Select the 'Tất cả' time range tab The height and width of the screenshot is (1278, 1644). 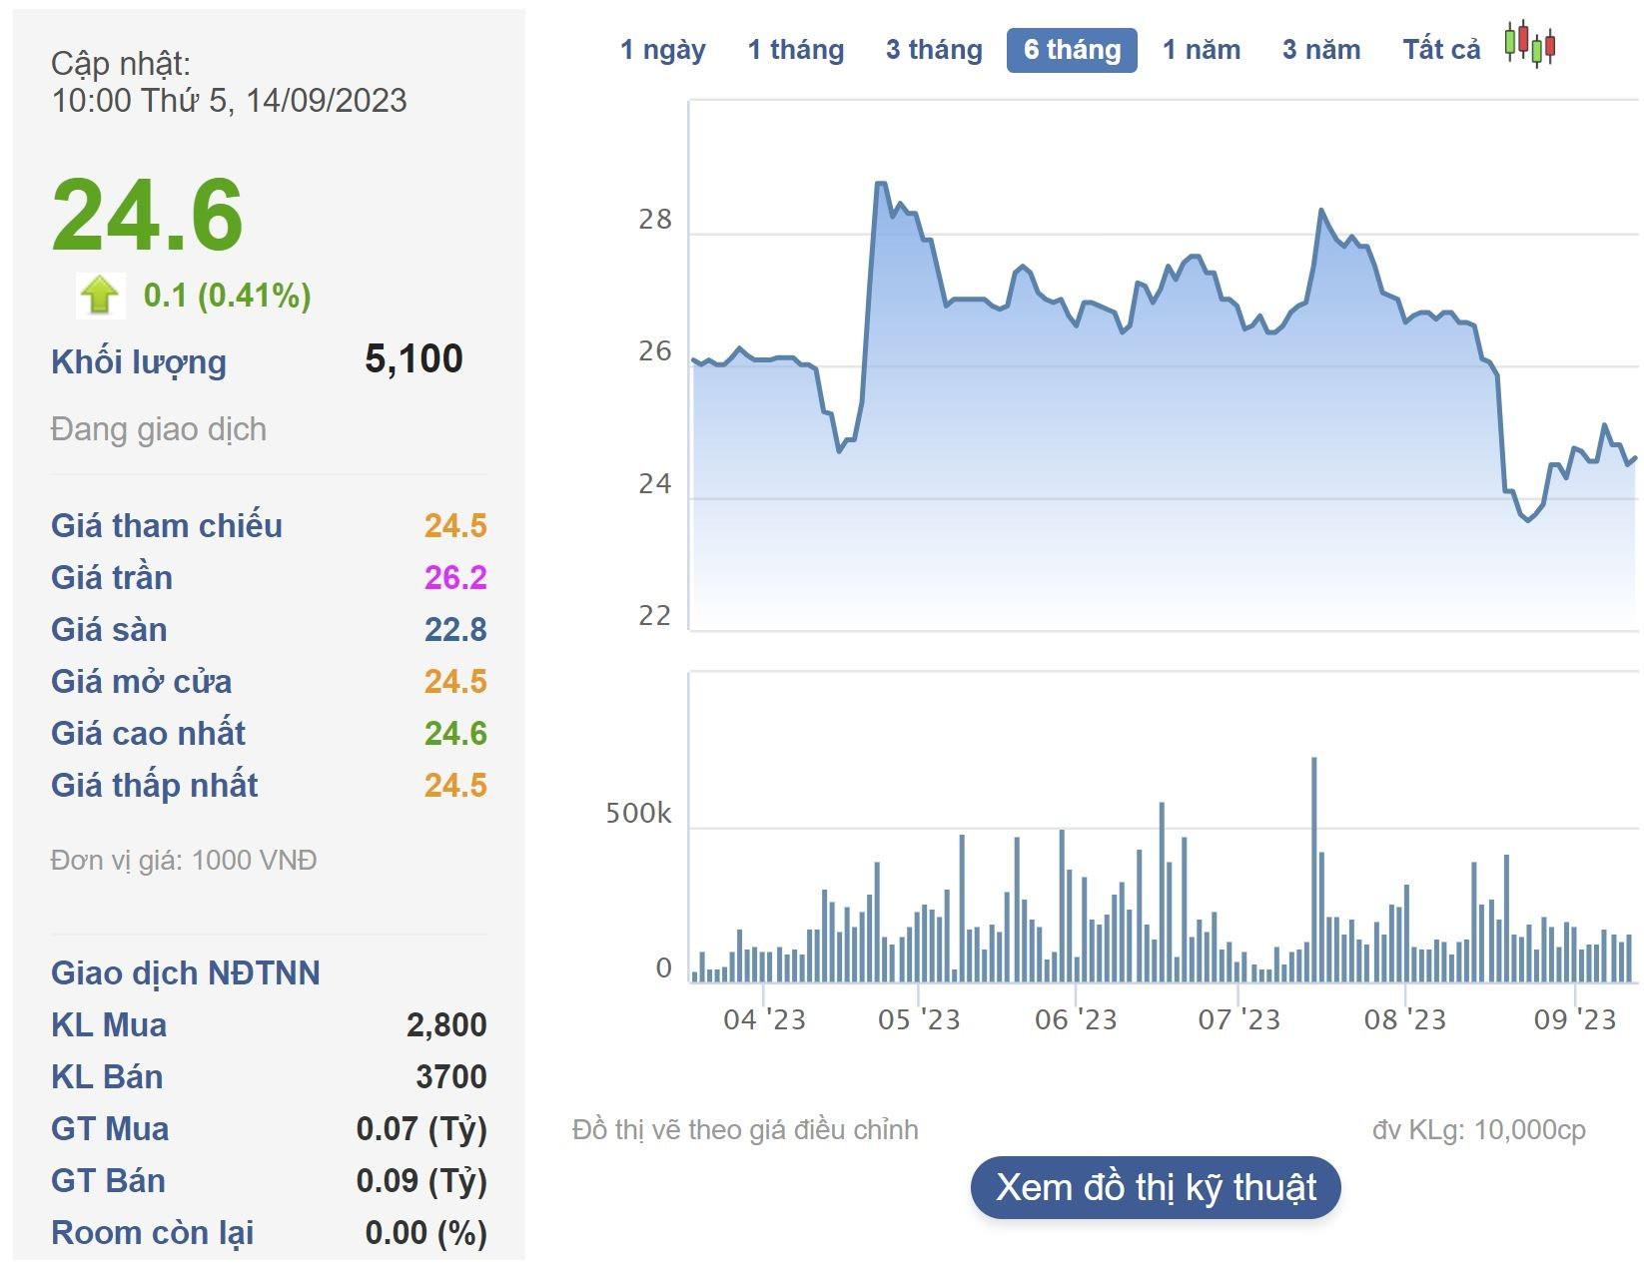pyautogui.click(x=1441, y=50)
